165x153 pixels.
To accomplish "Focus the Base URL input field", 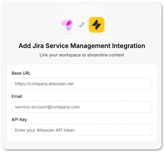I will click(x=82, y=84).
